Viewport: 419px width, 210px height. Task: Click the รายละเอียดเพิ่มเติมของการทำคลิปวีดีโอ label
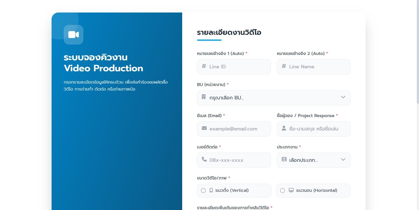click(x=233, y=208)
